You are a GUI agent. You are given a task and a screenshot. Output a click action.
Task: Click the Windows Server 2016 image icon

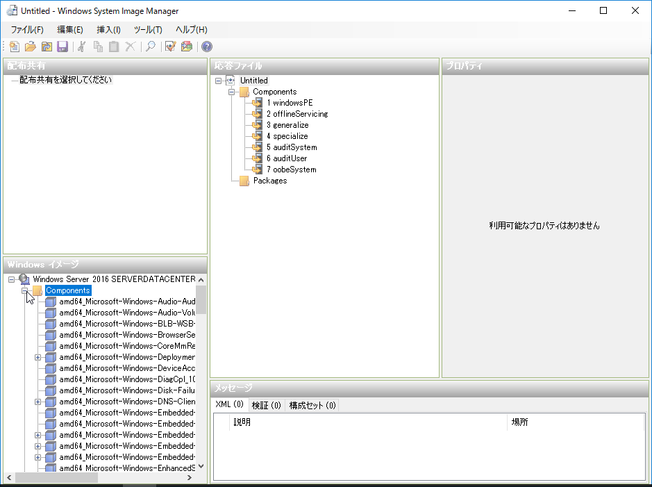pos(24,279)
